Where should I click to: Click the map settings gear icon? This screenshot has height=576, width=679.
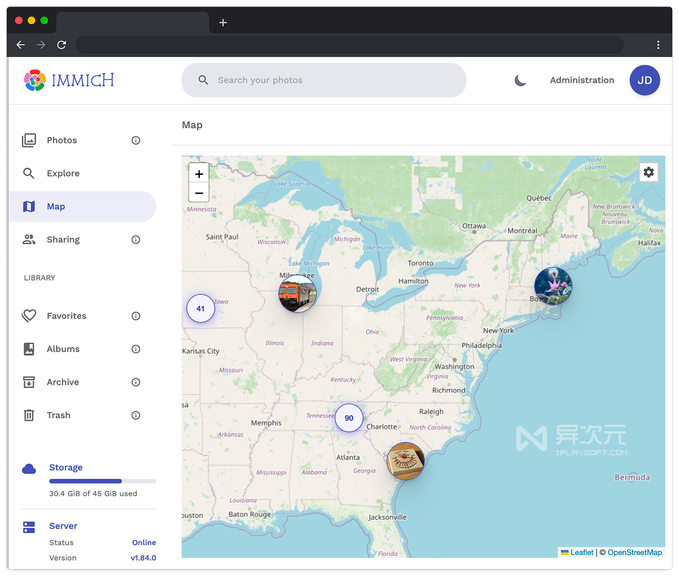click(x=648, y=172)
